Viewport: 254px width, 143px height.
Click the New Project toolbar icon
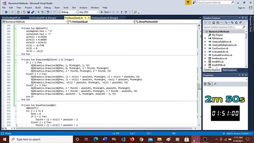pos(18,12)
